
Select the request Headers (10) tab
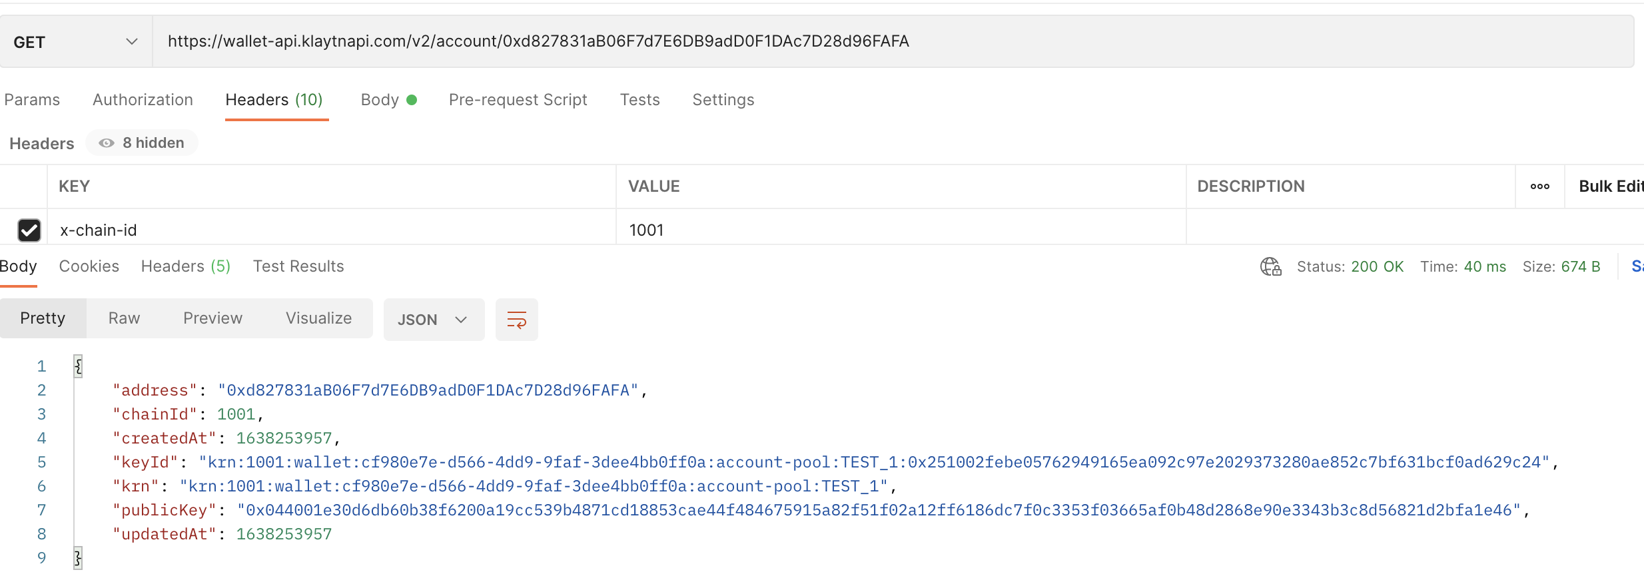coord(274,100)
